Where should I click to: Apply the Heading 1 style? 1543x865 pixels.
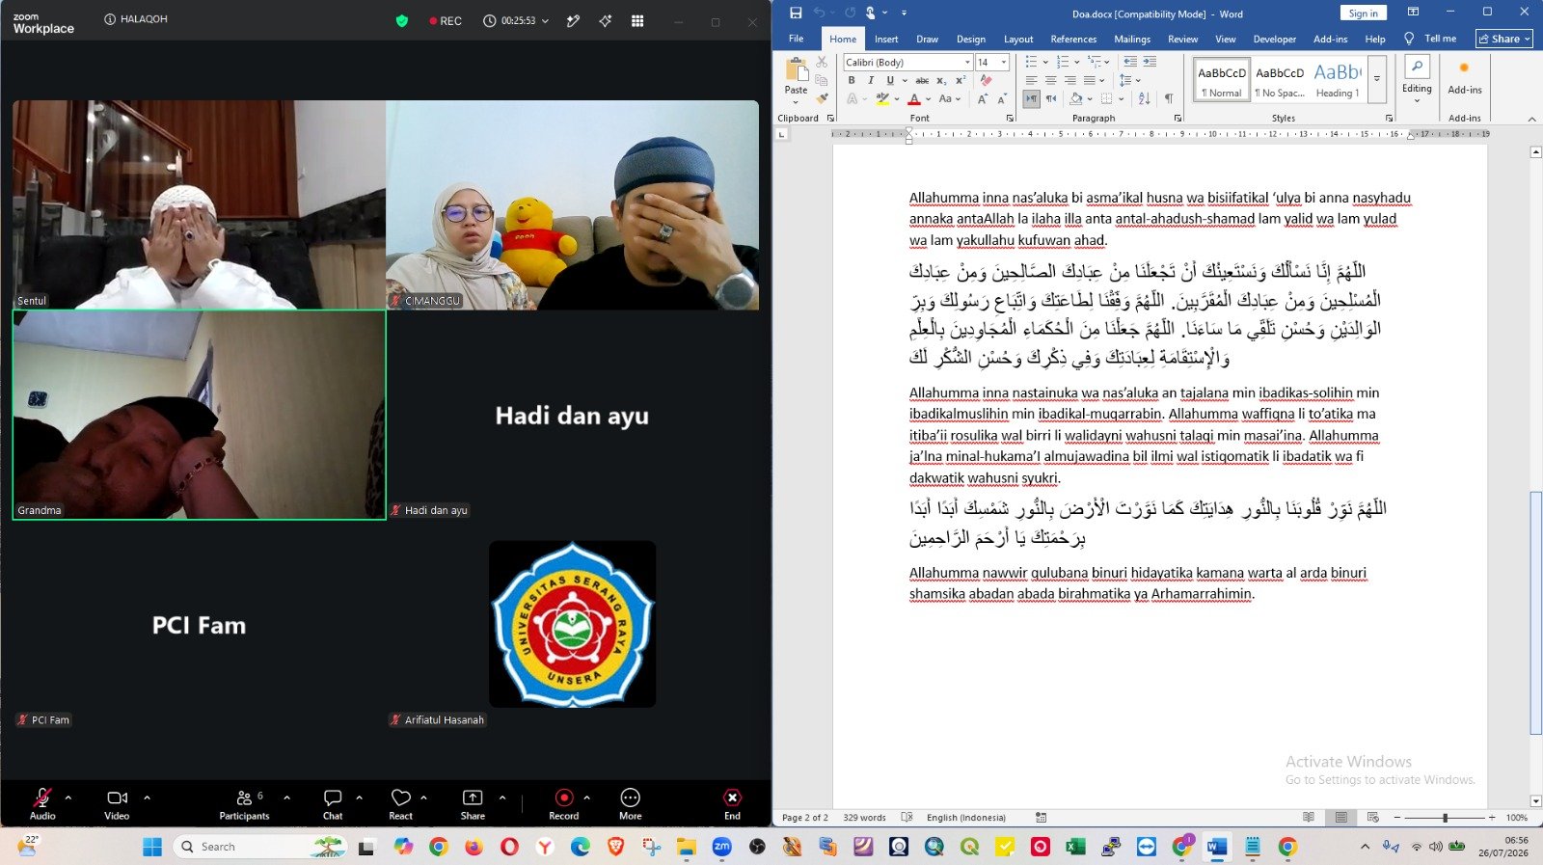1338,79
